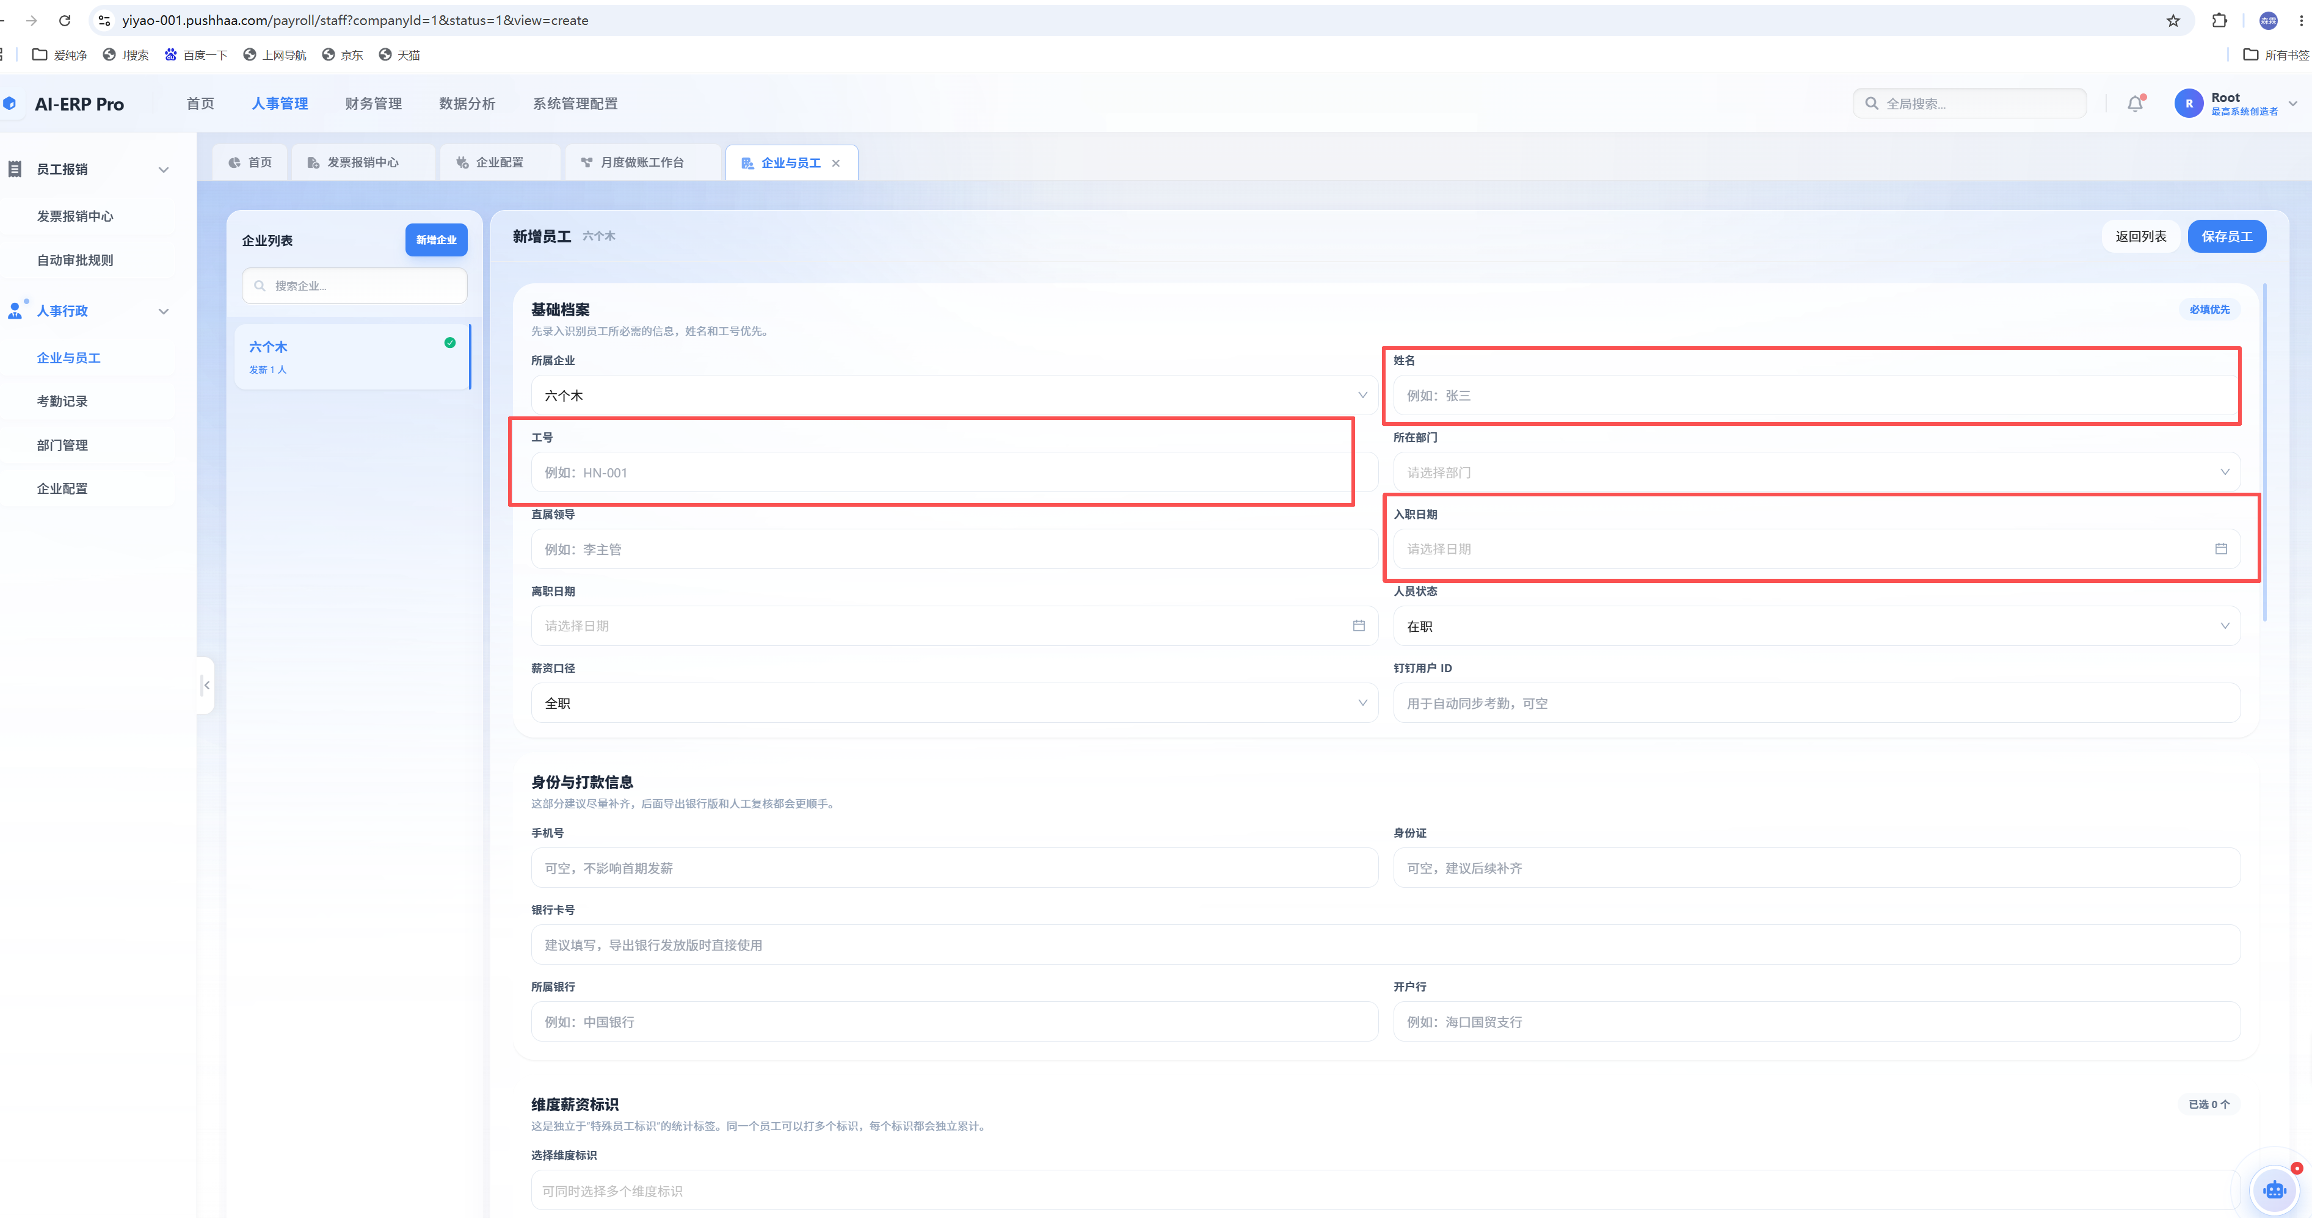Switch to the 月度做账工作台 page tab

[642, 162]
